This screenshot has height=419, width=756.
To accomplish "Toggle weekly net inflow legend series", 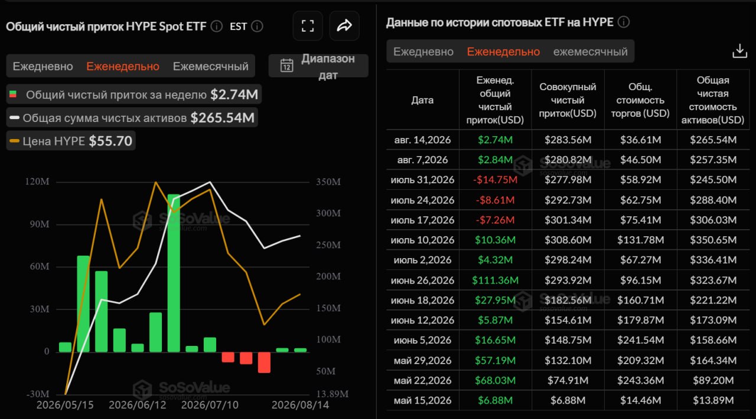I will tap(133, 94).
